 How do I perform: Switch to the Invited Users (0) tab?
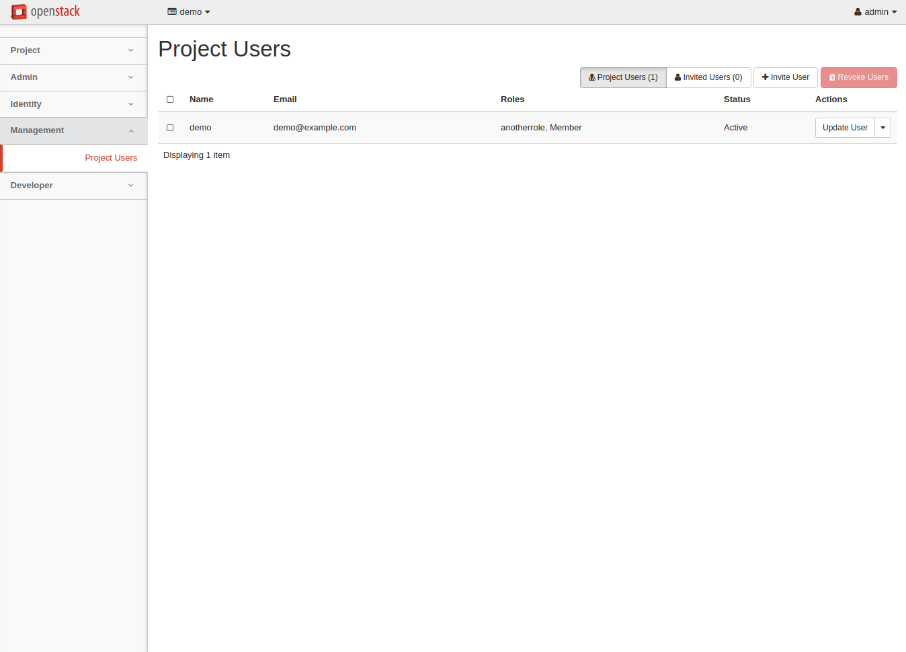pos(708,77)
